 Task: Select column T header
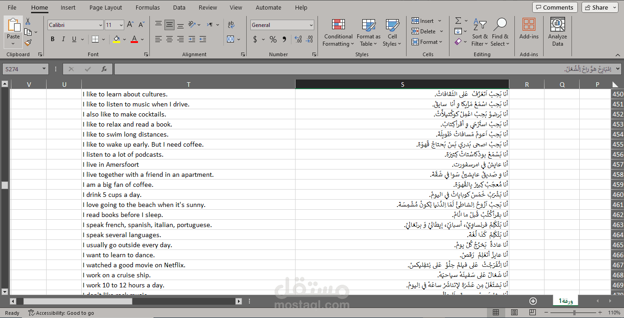tap(188, 84)
